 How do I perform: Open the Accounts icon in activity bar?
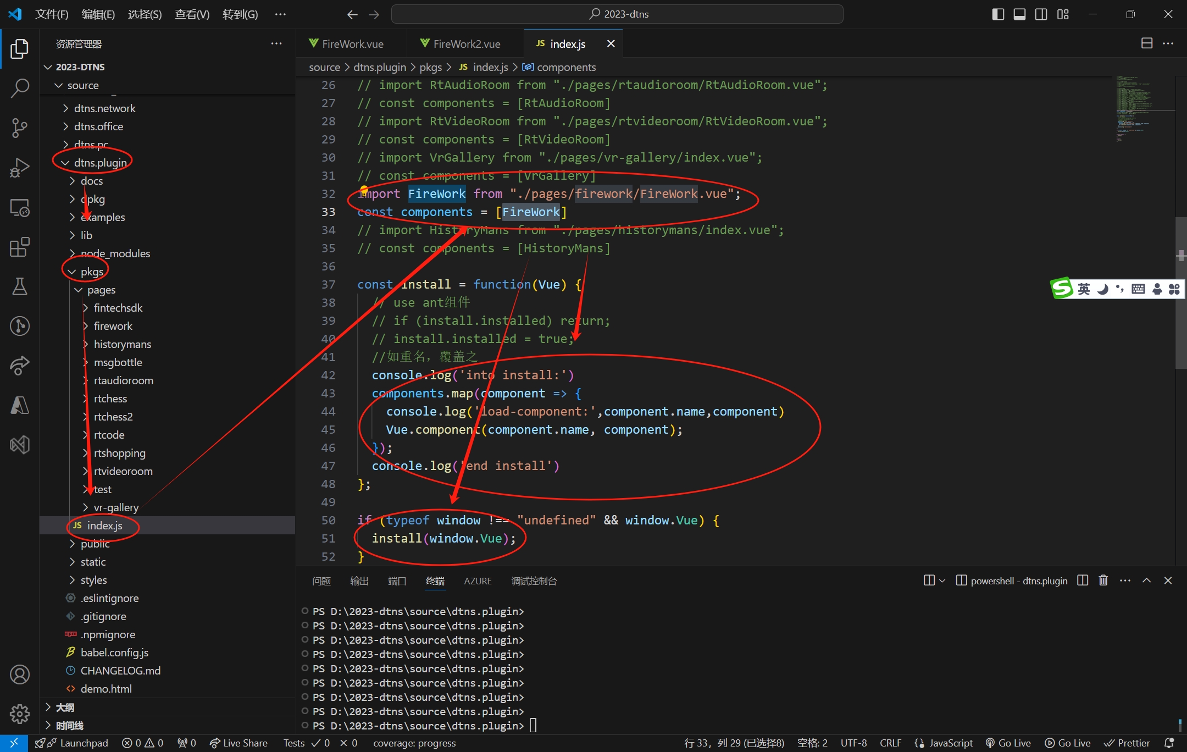[x=20, y=674]
